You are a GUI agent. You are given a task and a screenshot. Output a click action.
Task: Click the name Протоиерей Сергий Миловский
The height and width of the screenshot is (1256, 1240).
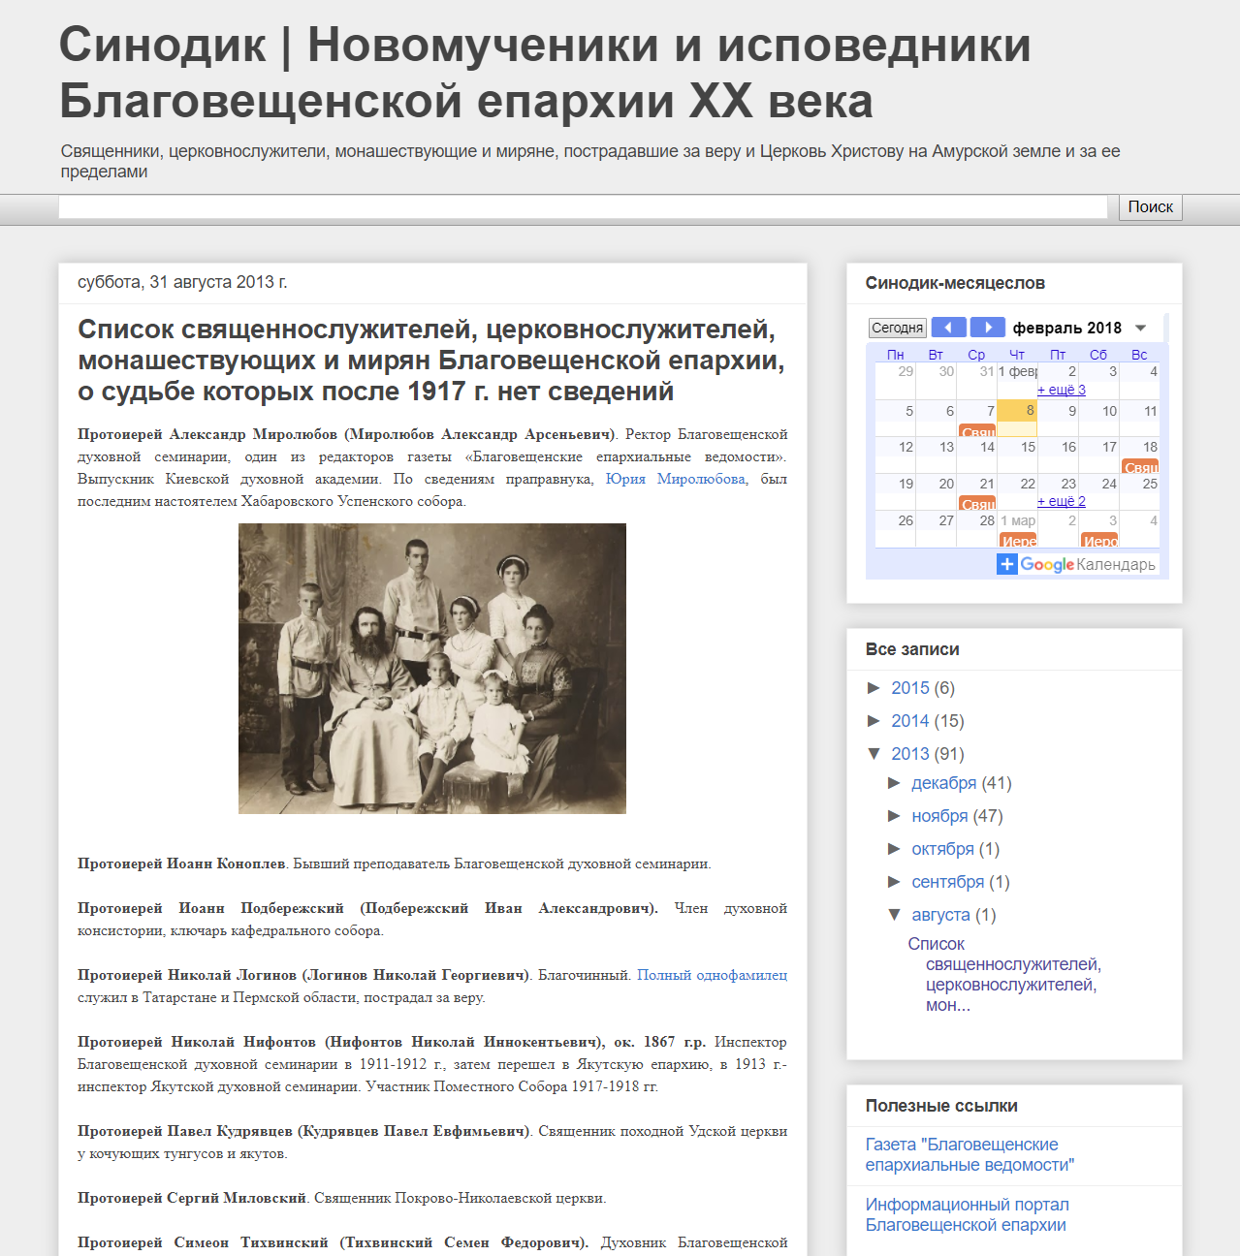[x=192, y=1198]
